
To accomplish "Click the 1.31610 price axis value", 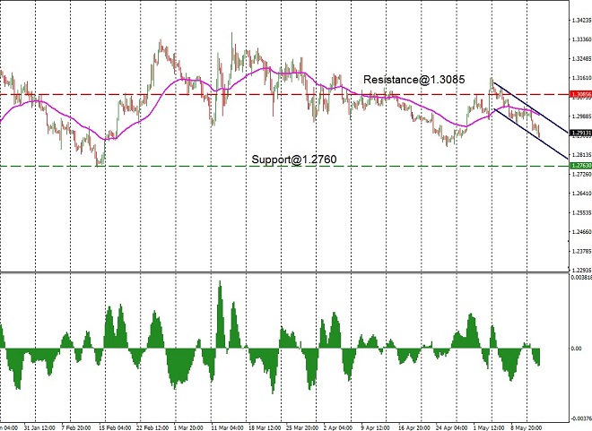I will tap(581, 78).
